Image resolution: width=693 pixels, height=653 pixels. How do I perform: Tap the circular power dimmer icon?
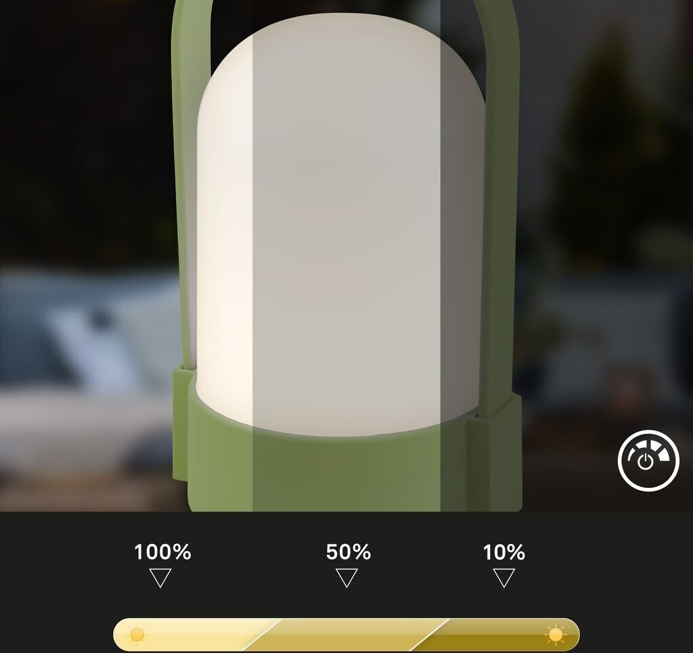[x=648, y=460]
